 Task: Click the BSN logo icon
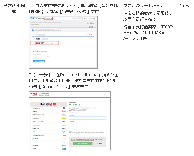pos(64,149)
